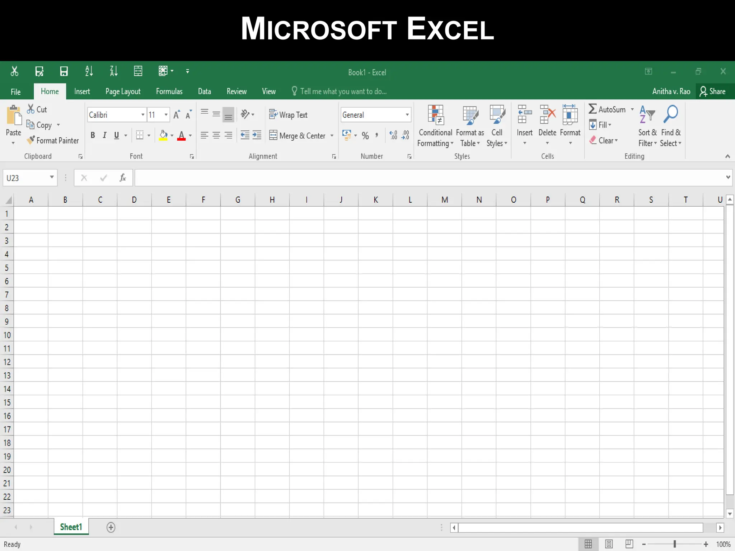Click Decrease Decimal icon

406,135
